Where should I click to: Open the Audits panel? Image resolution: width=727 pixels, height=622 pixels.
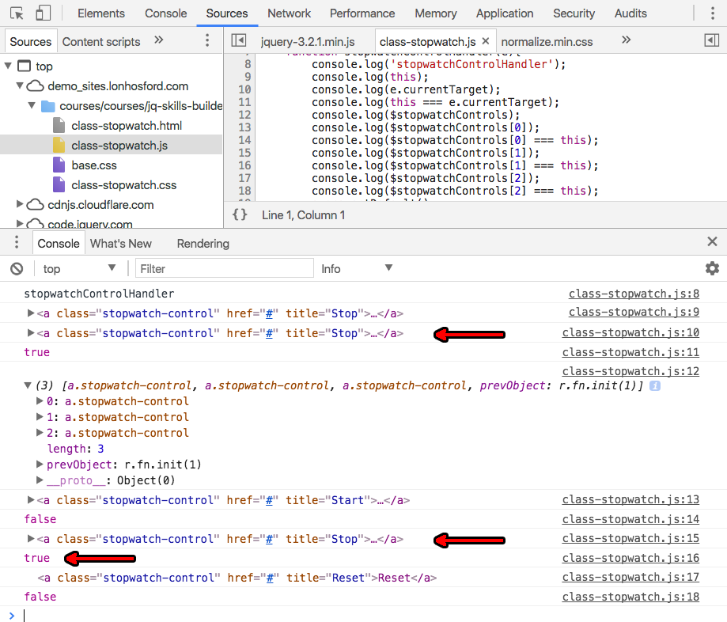[630, 13]
